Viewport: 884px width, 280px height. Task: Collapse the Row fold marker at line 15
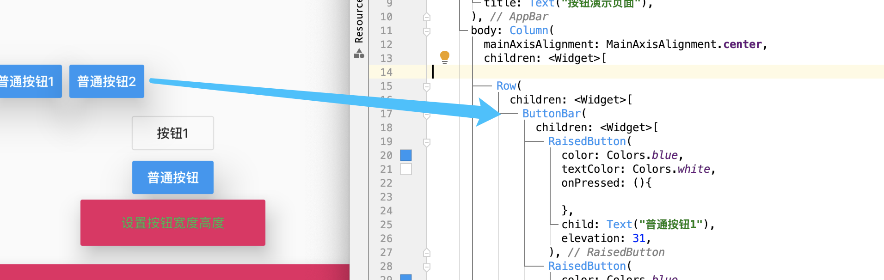point(427,86)
